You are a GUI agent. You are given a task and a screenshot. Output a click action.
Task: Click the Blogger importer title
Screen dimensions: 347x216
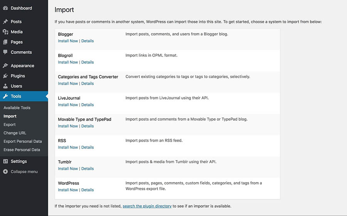pyautogui.click(x=66, y=34)
